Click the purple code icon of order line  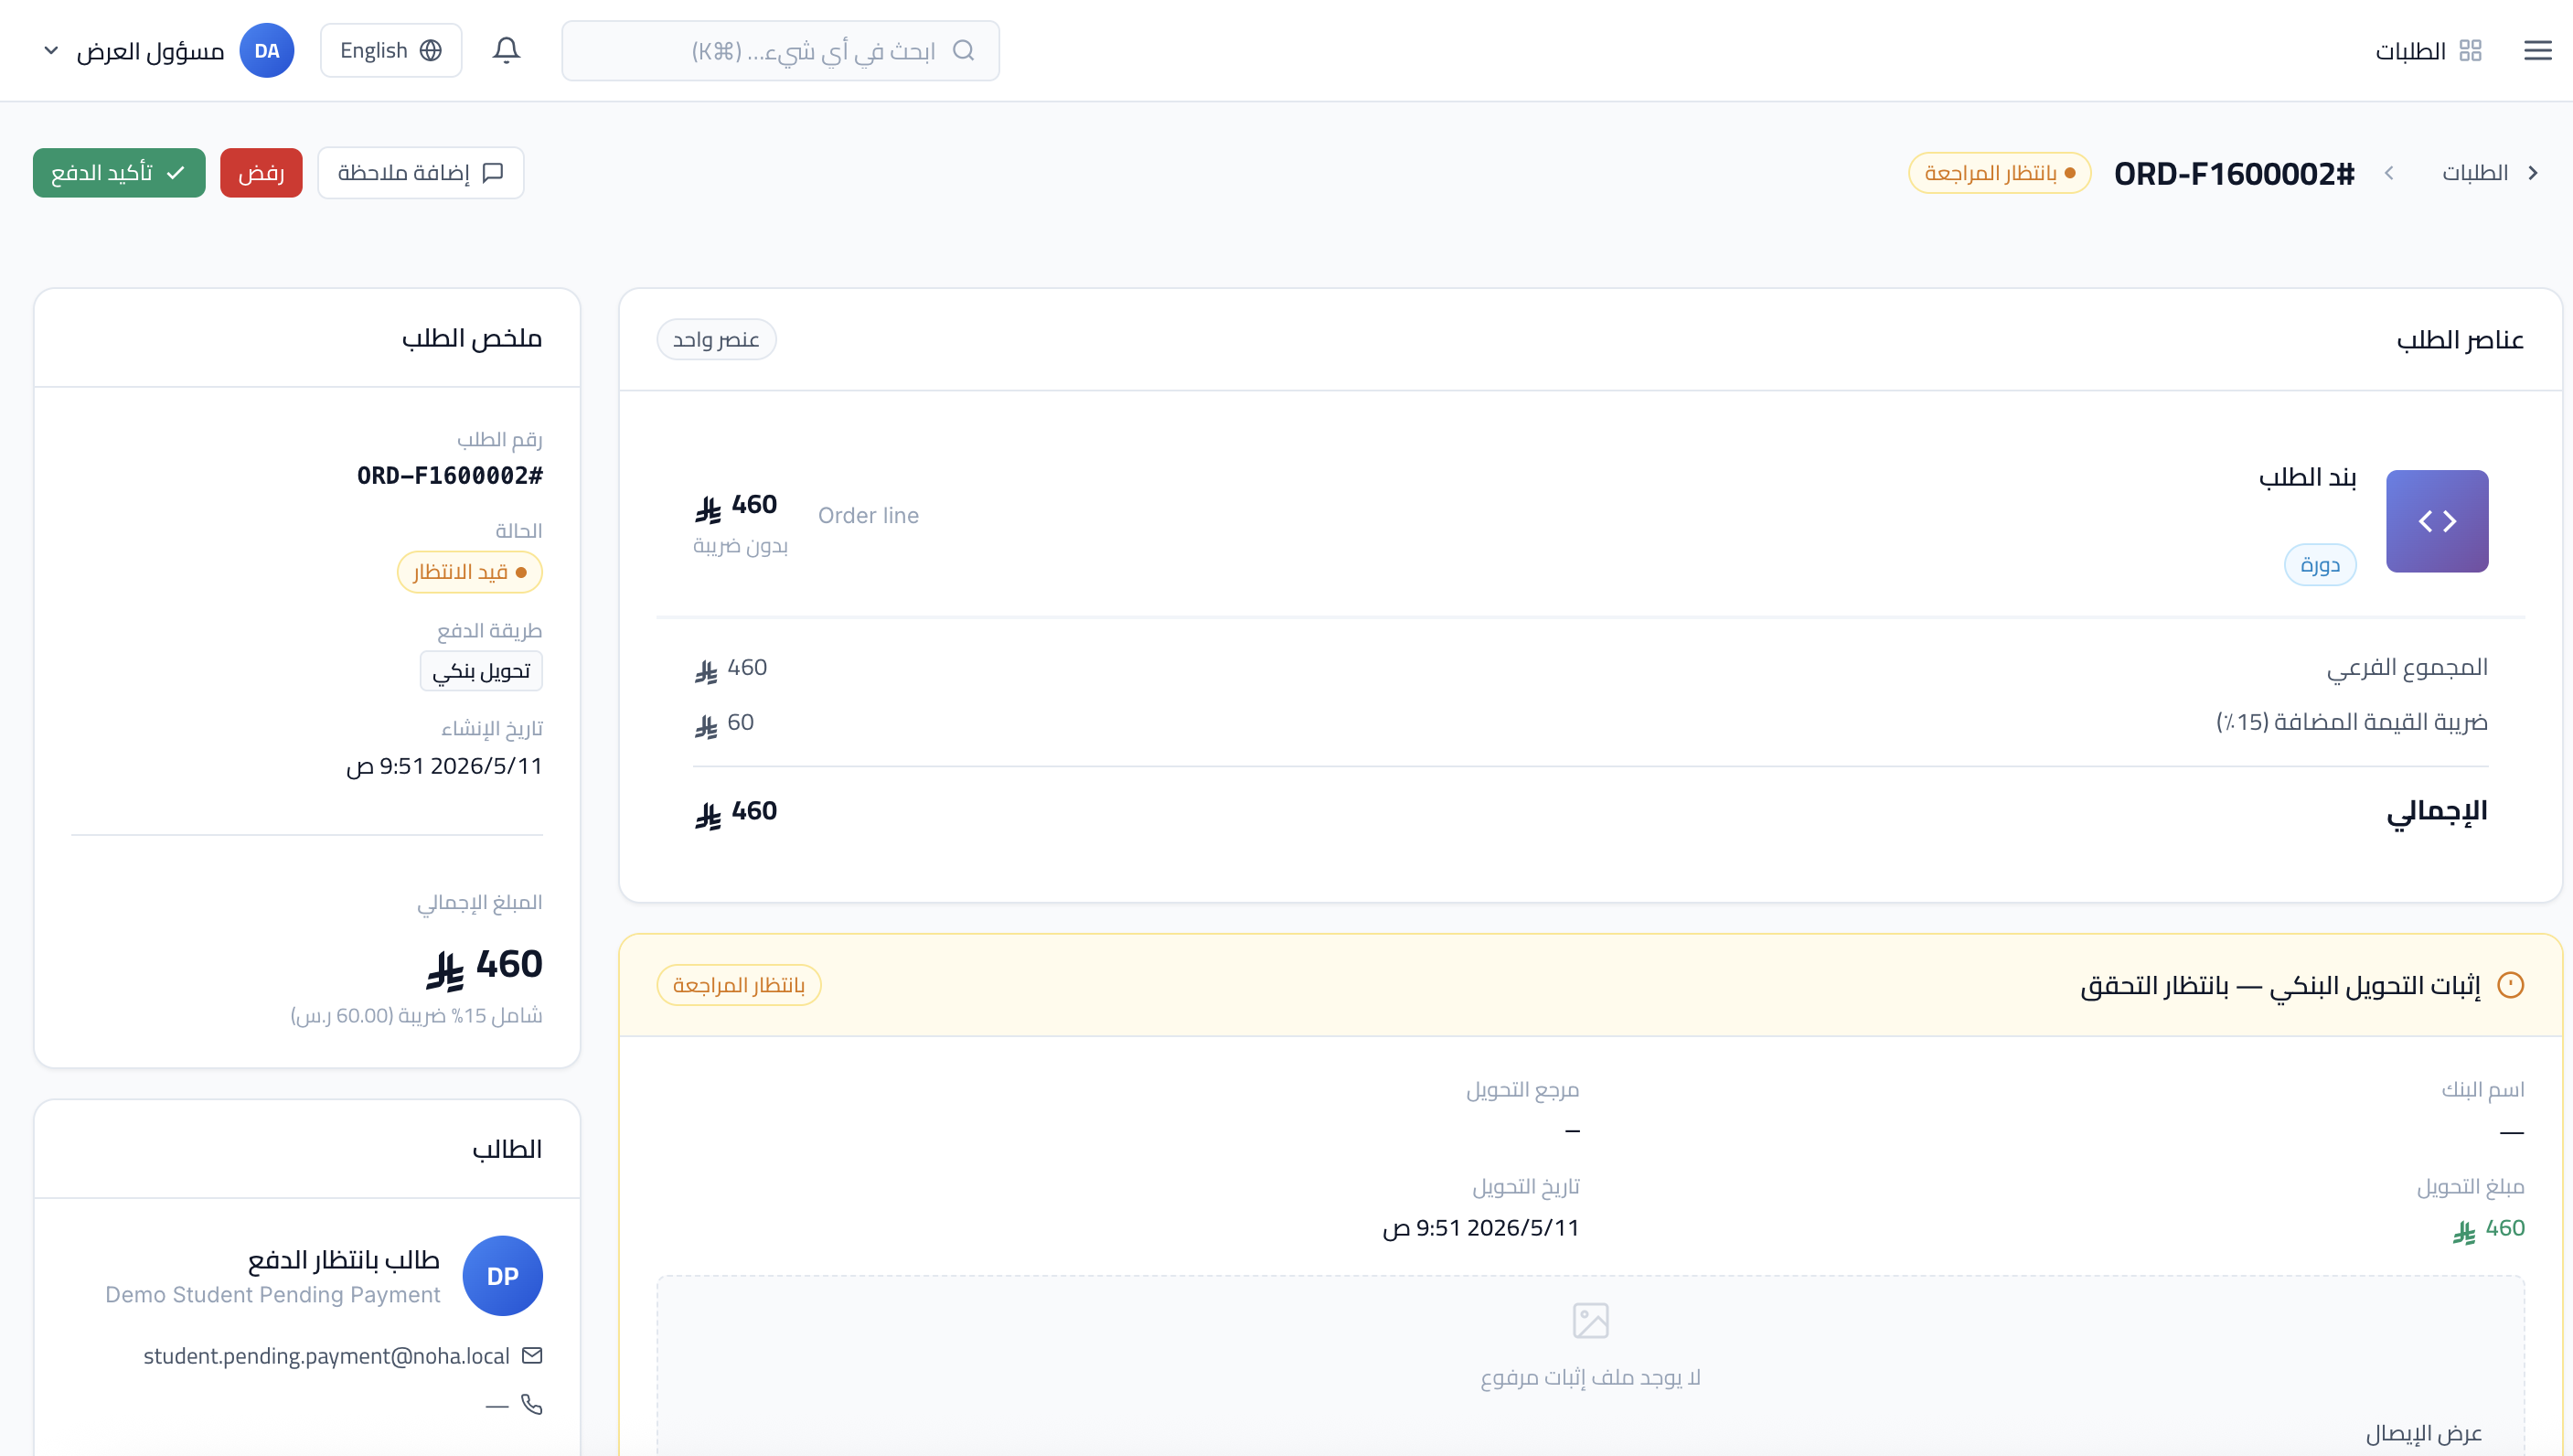[x=2437, y=521]
